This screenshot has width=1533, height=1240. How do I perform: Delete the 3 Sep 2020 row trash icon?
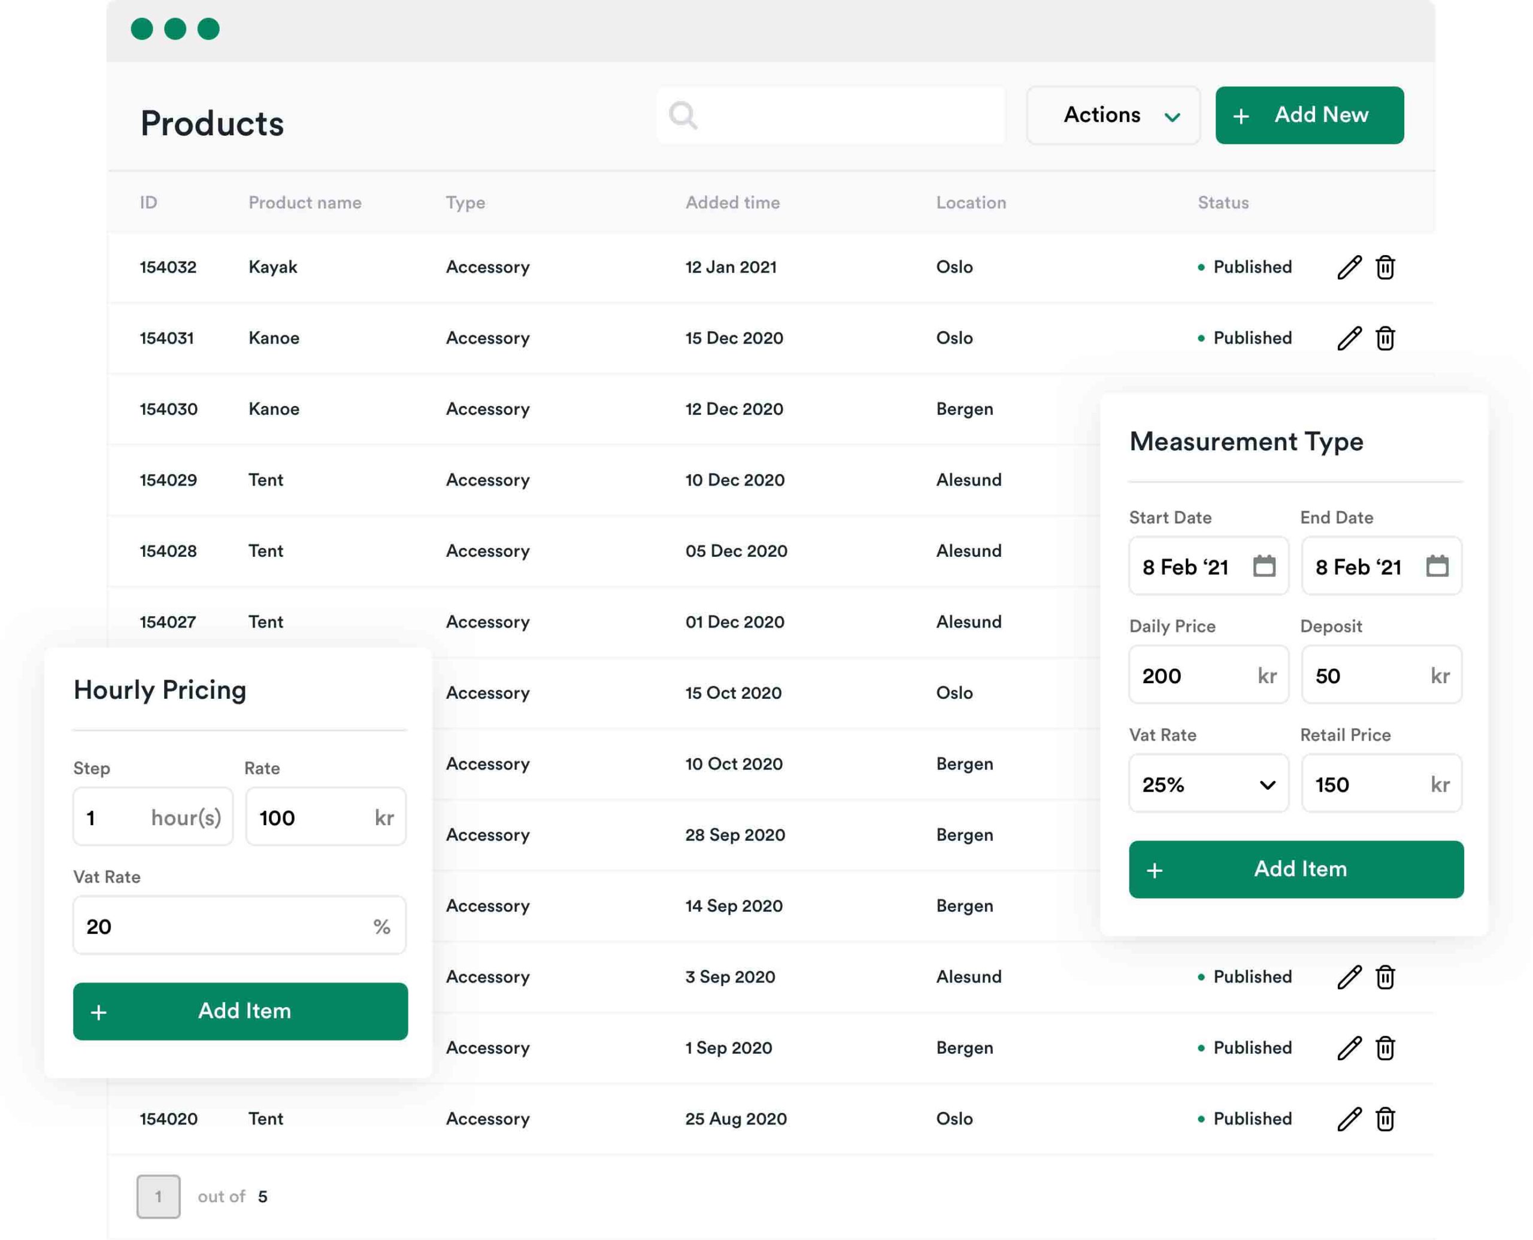point(1385,977)
